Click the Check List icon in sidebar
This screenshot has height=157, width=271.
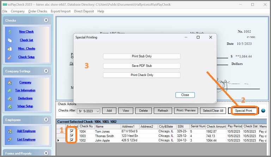10,40
